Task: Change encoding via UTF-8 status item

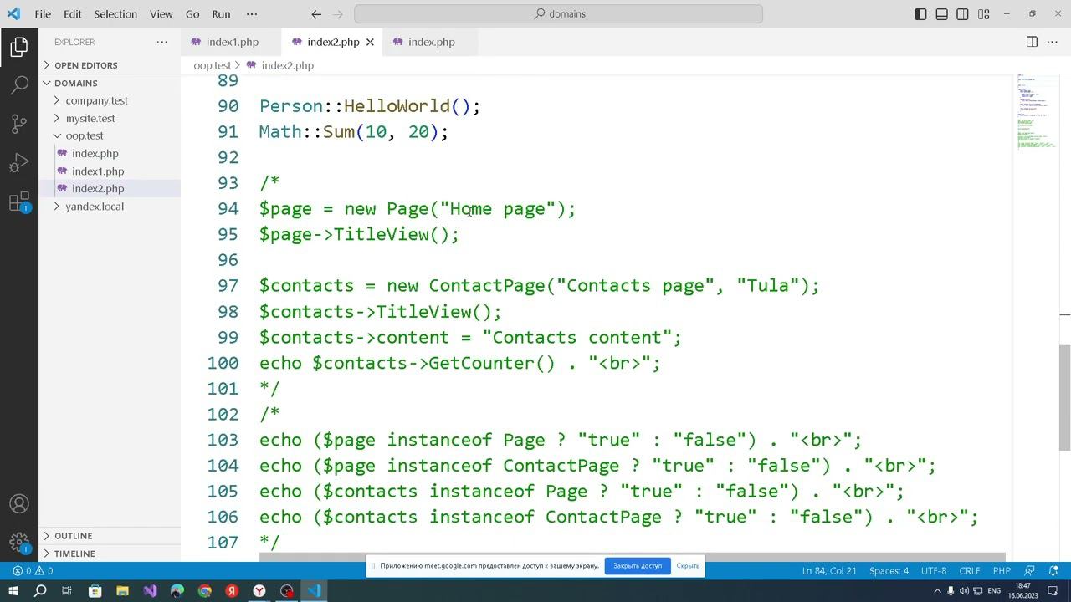Action: pos(934,571)
